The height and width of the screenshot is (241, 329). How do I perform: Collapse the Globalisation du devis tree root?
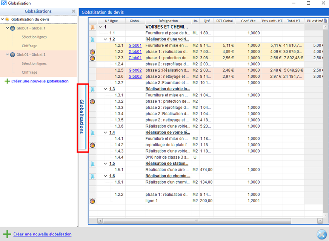click(x=3, y=19)
